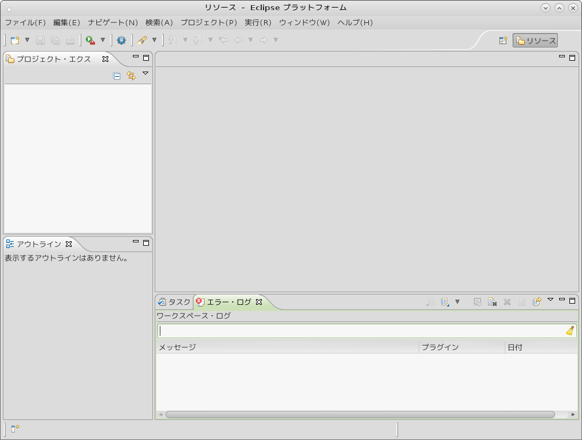Open the Project Explorer view menu triangle

(145, 73)
